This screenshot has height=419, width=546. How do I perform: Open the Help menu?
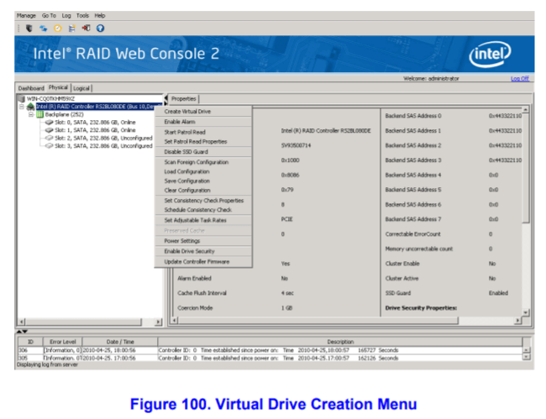click(100, 16)
